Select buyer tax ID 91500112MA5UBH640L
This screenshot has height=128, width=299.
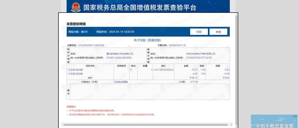[119, 58]
